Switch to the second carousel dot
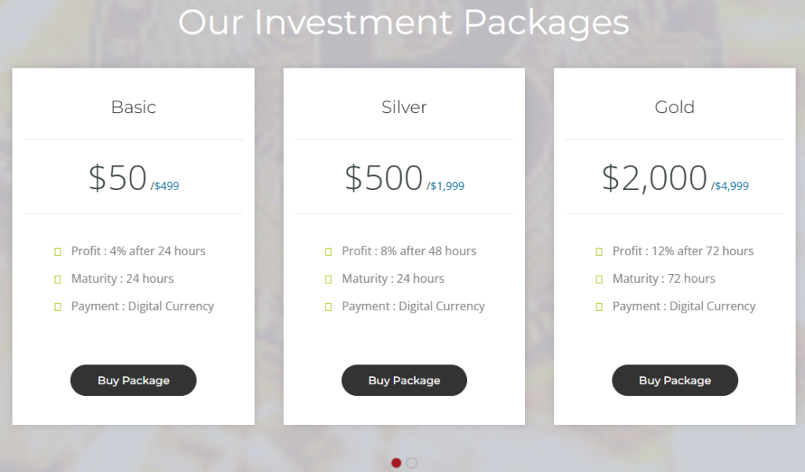Viewport: 805px width, 472px height. pos(411,463)
